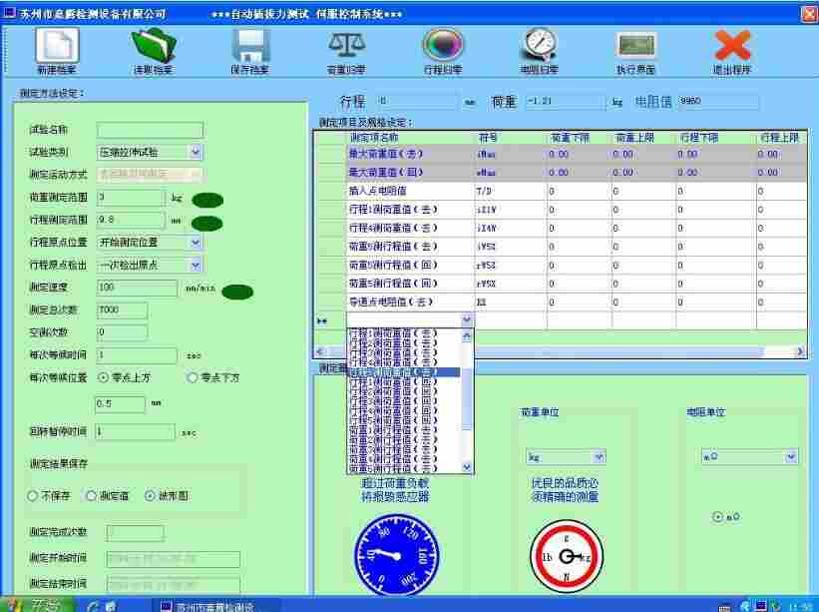This screenshot has height=612, width=819.
Task: Select the 零点下方 radio button
Action: point(193,377)
